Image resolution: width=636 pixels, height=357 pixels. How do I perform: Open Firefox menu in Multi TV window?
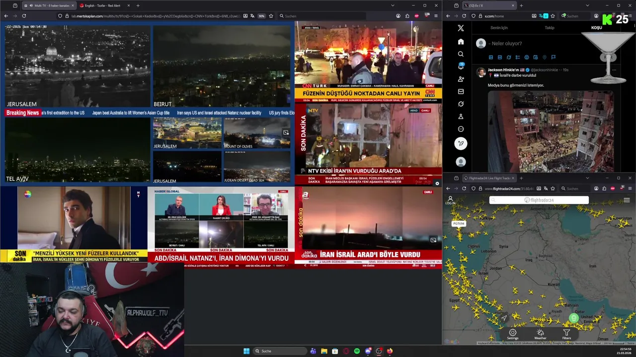[x=436, y=16]
